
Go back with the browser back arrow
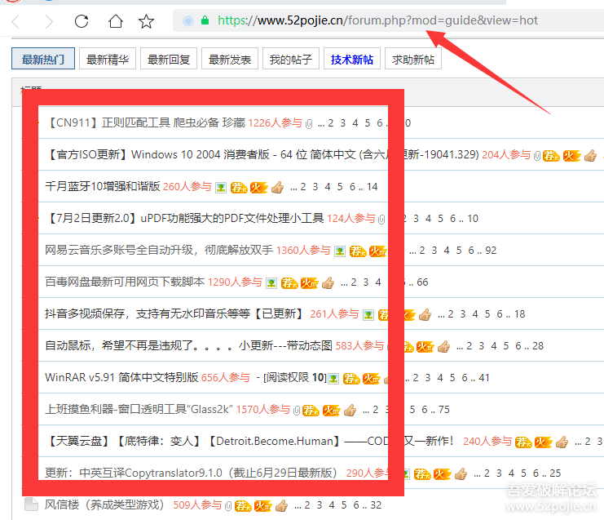(x=15, y=21)
